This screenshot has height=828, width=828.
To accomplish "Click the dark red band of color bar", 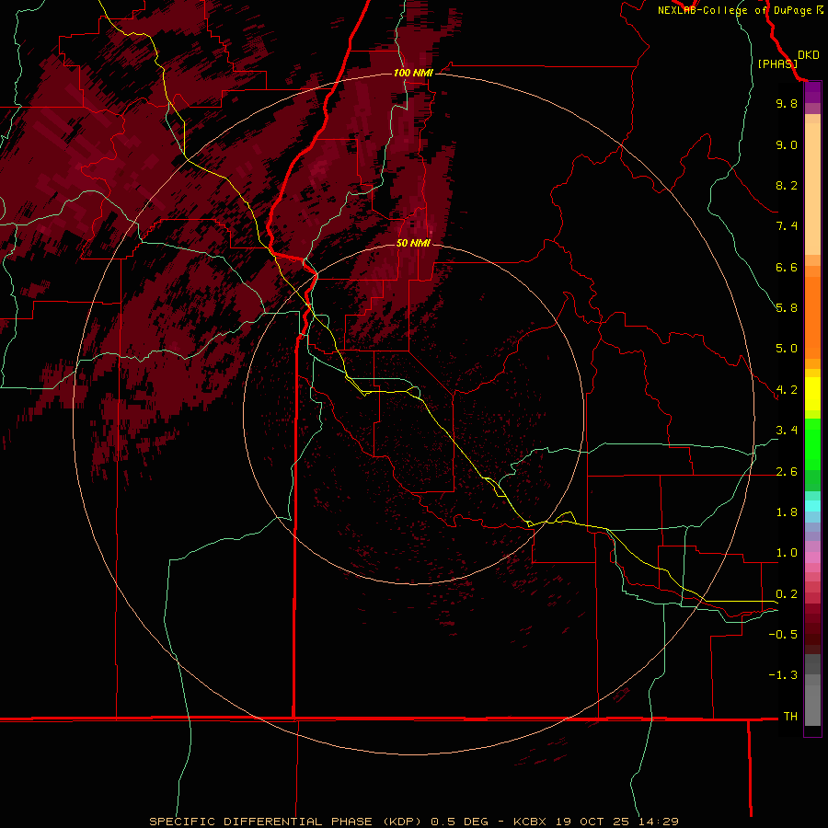I will pyautogui.click(x=812, y=628).
